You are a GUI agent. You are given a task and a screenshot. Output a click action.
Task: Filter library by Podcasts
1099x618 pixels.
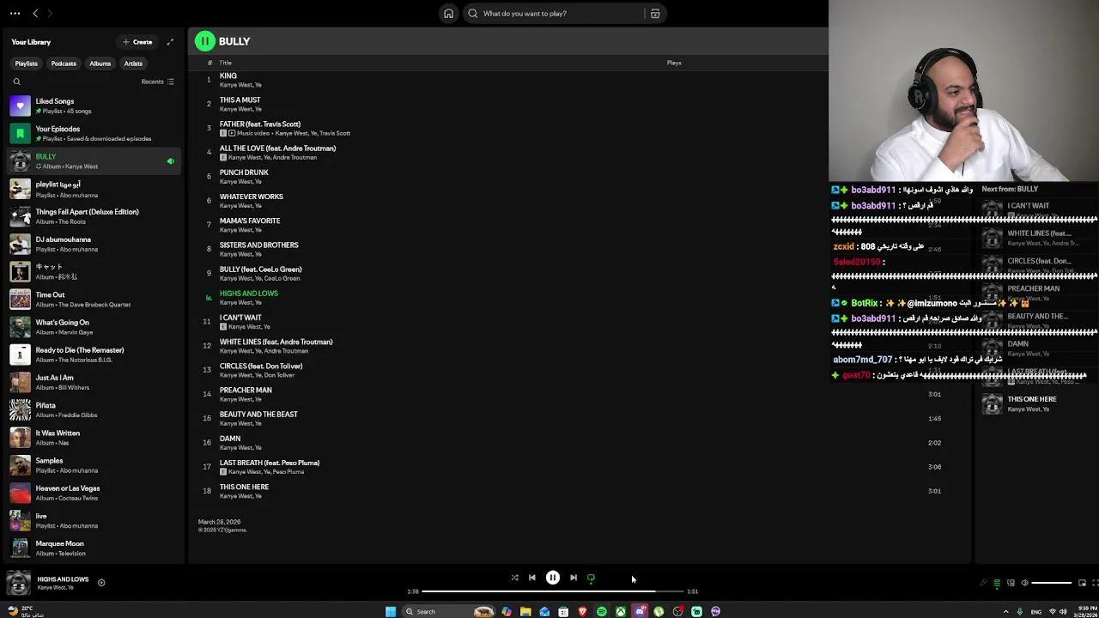64,64
